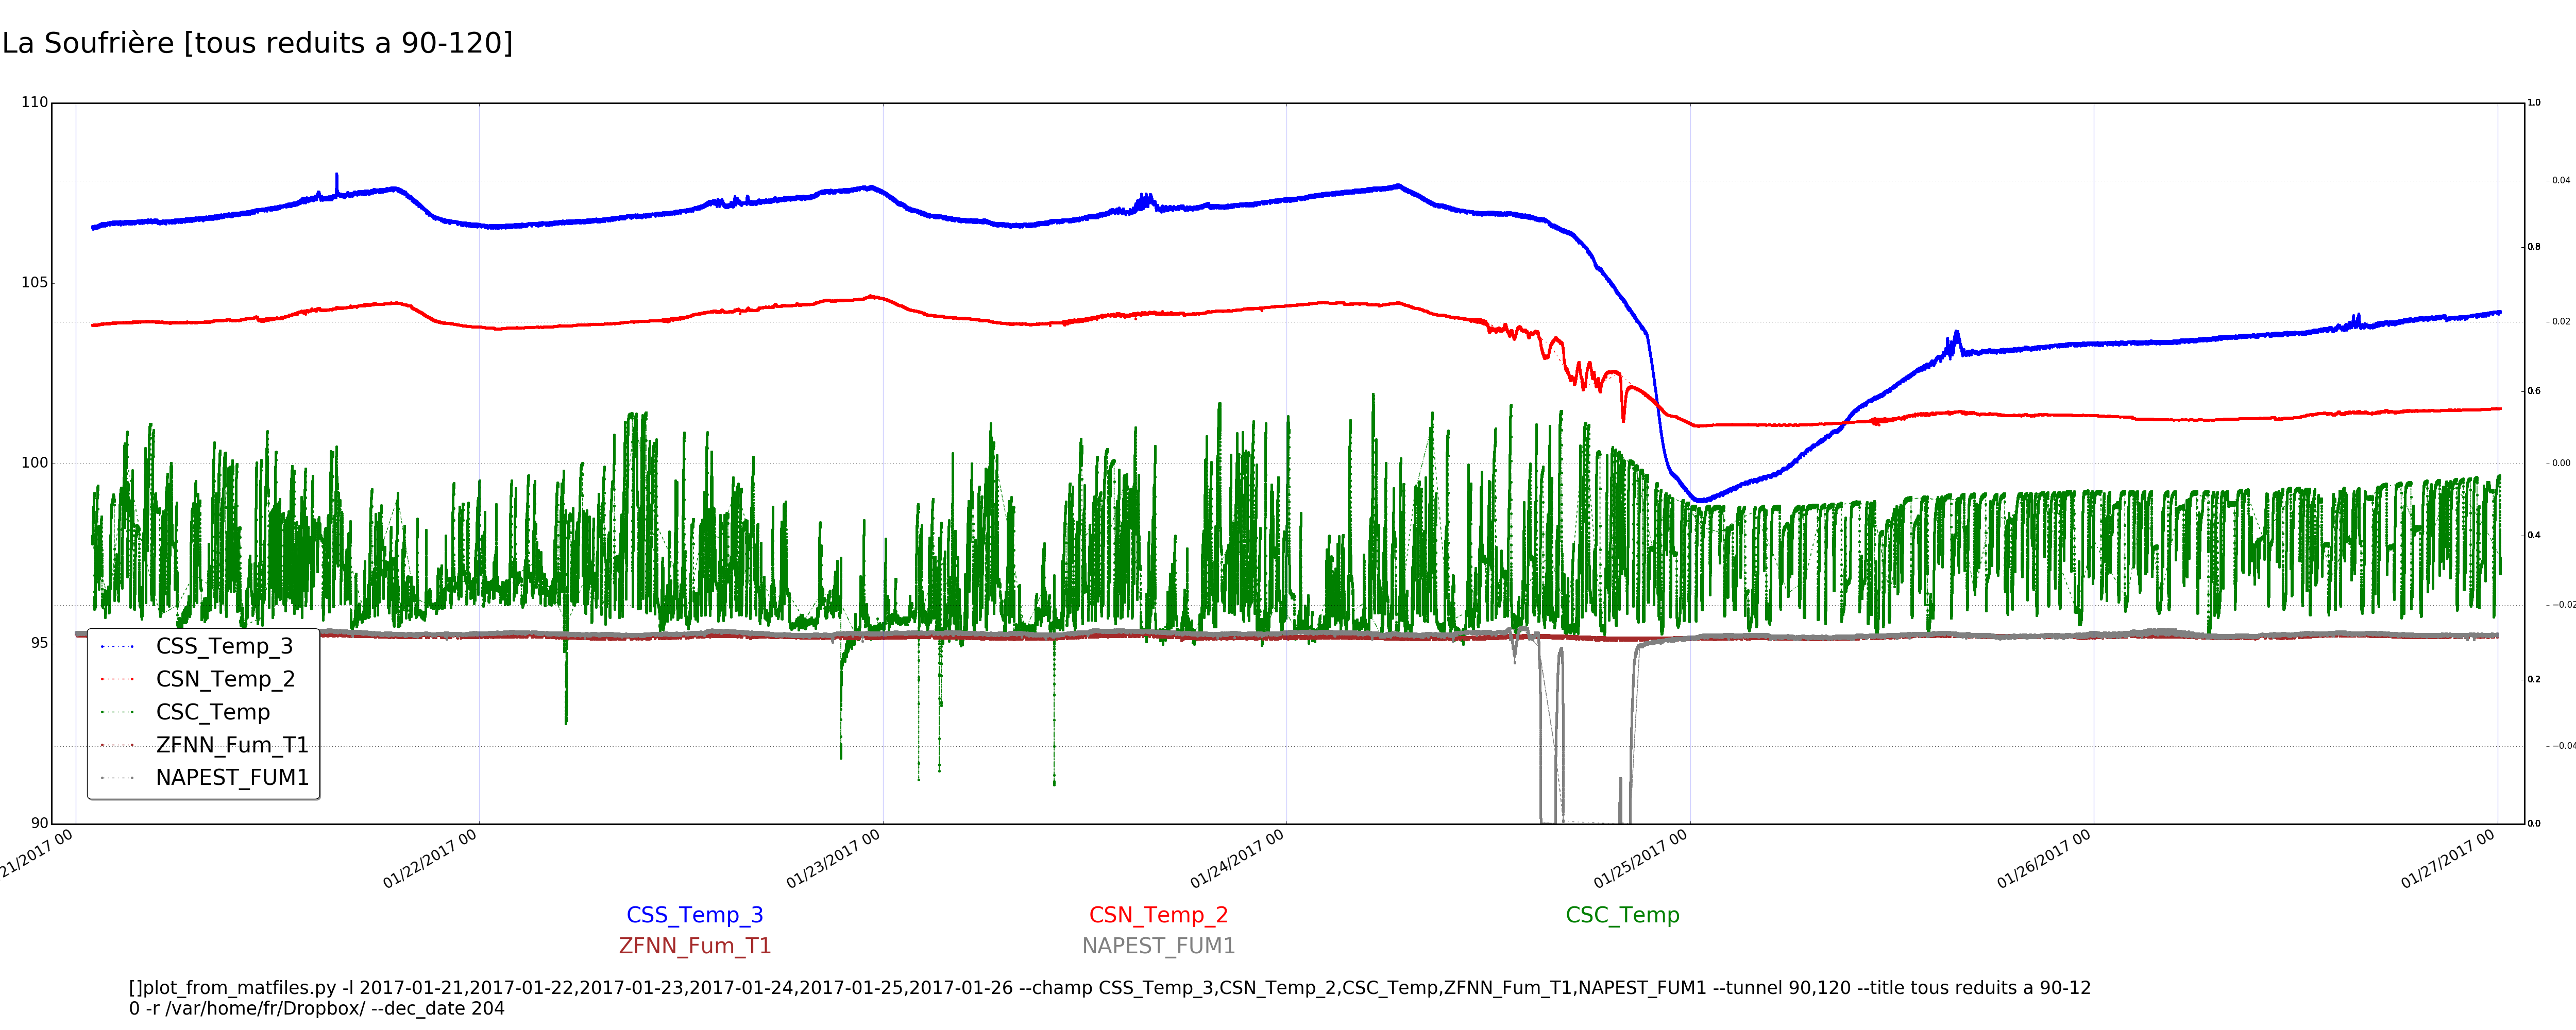Click the 0.2 tick on right axis
Image resolution: width=2576 pixels, height=1030 pixels.
(2534, 679)
